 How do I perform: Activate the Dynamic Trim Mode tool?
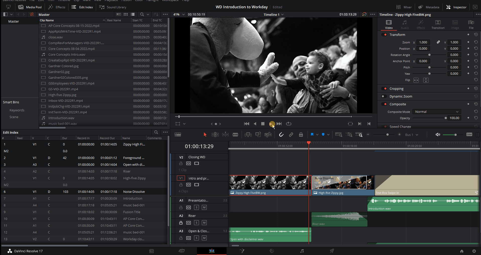[x=225, y=135]
